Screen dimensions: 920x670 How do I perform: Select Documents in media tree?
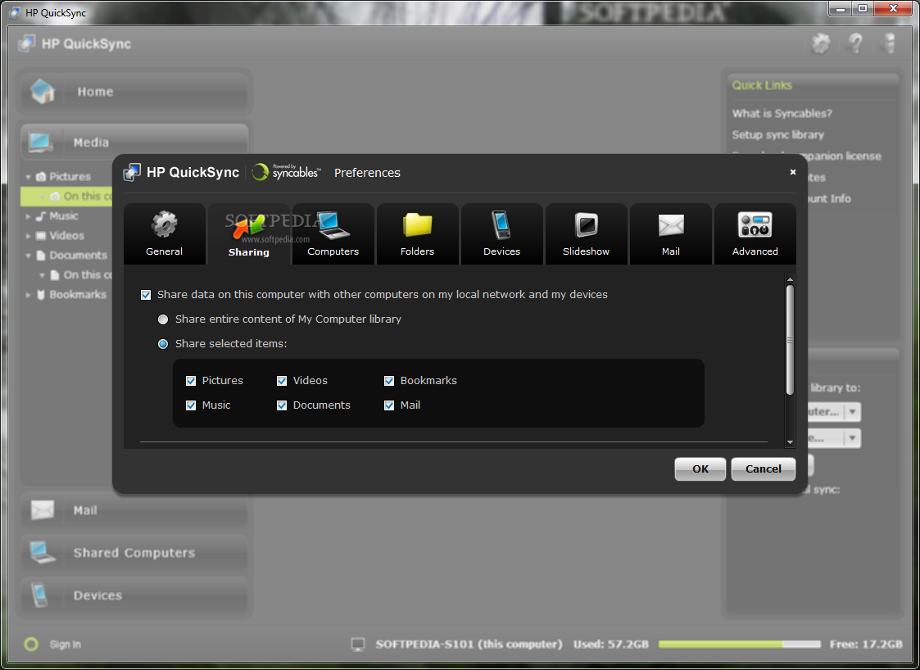point(78,256)
